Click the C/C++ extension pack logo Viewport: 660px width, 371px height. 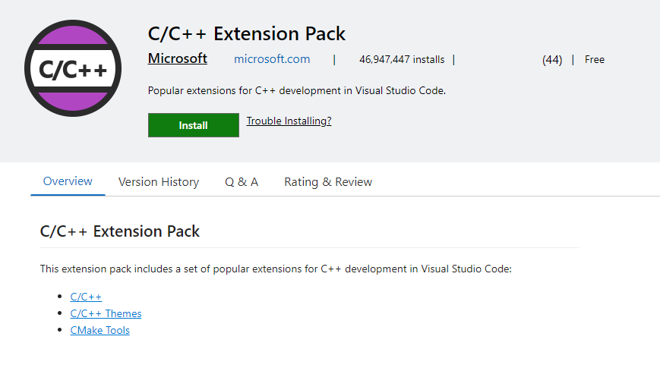pyautogui.click(x=73, y=68)
